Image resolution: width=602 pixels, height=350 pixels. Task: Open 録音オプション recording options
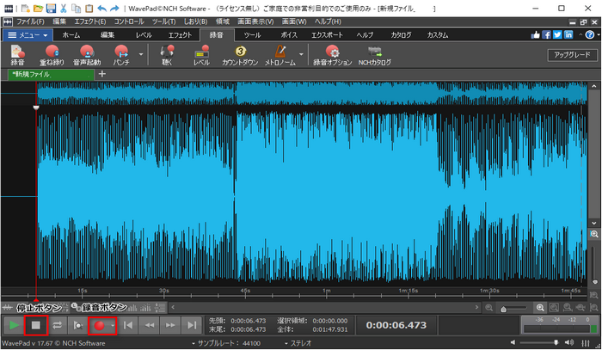[331, 53]
